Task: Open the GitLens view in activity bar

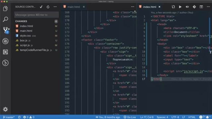Action: point(5,63)
